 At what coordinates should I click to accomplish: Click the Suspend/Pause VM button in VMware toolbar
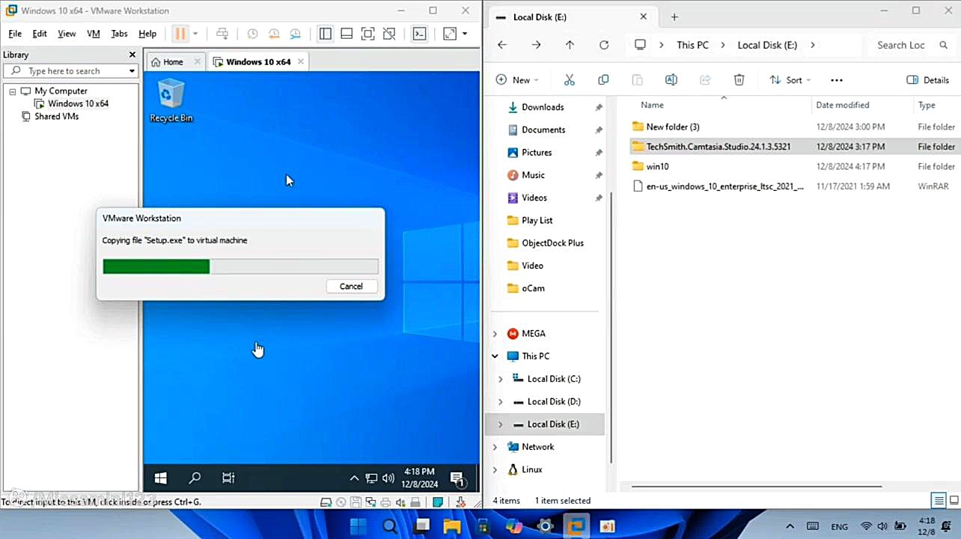click(180, 34)
